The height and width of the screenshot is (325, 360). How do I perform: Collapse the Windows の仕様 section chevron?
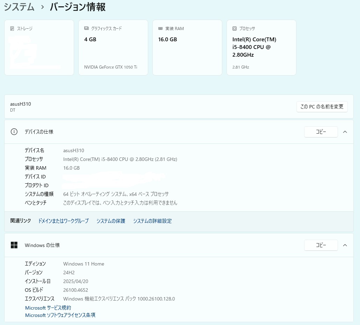[345, 245]
